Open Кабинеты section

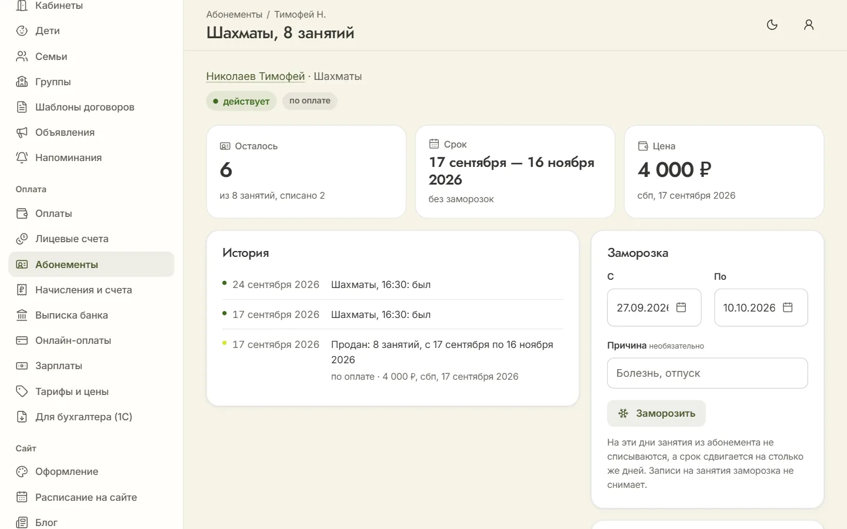(91, 5)
